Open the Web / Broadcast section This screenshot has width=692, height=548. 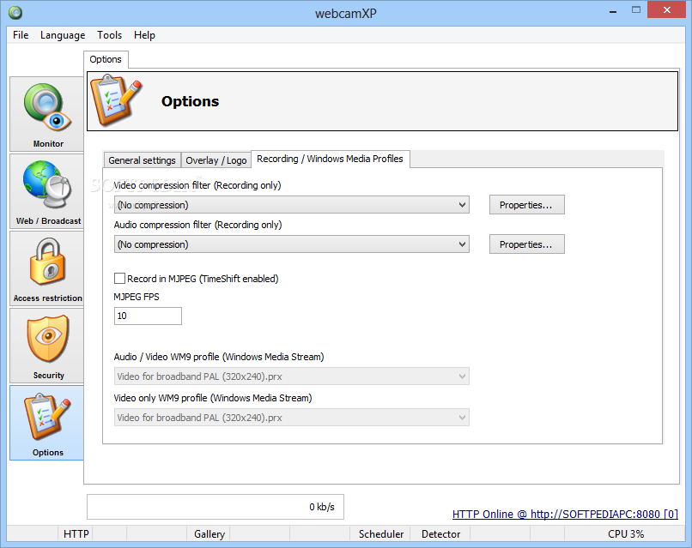46,191
